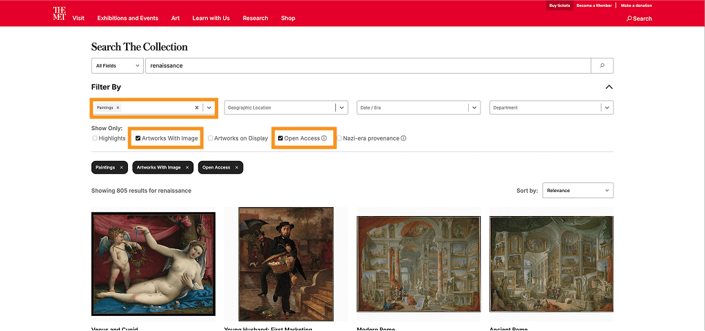The width and height of the screenshot is (705, 331).
Task: Collapse the Filter By section
Action: [x=609, y=87]
